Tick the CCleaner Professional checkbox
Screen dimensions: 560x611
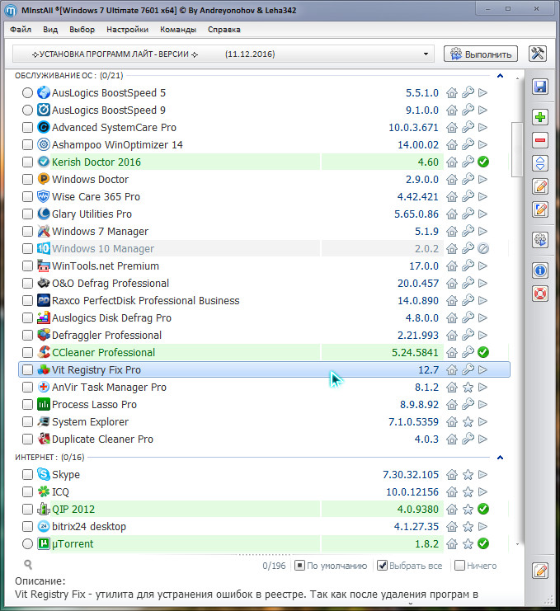point(27,352)
